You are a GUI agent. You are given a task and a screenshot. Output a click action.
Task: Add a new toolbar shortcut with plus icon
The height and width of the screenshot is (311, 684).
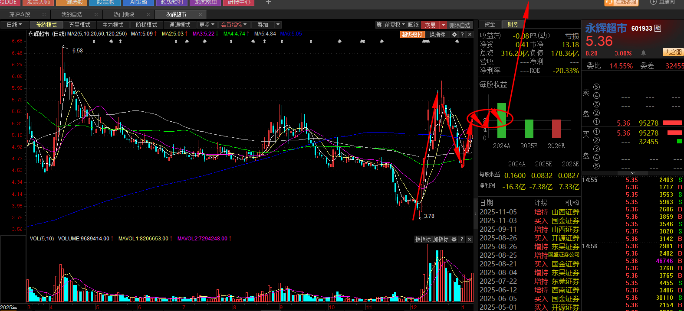269,2
